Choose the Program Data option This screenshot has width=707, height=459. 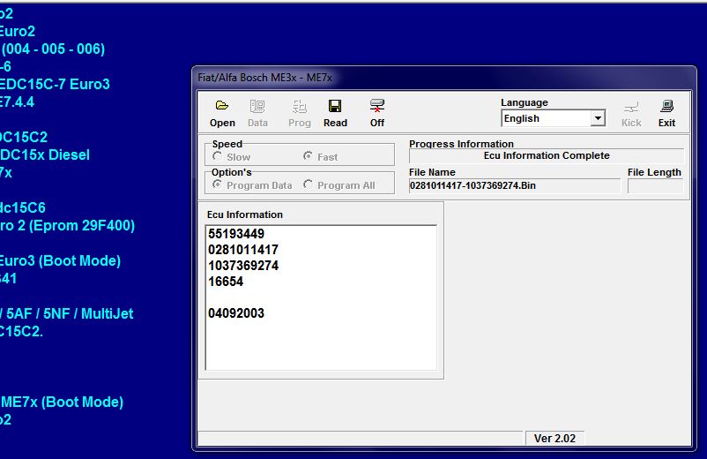(x=218, y=184)
